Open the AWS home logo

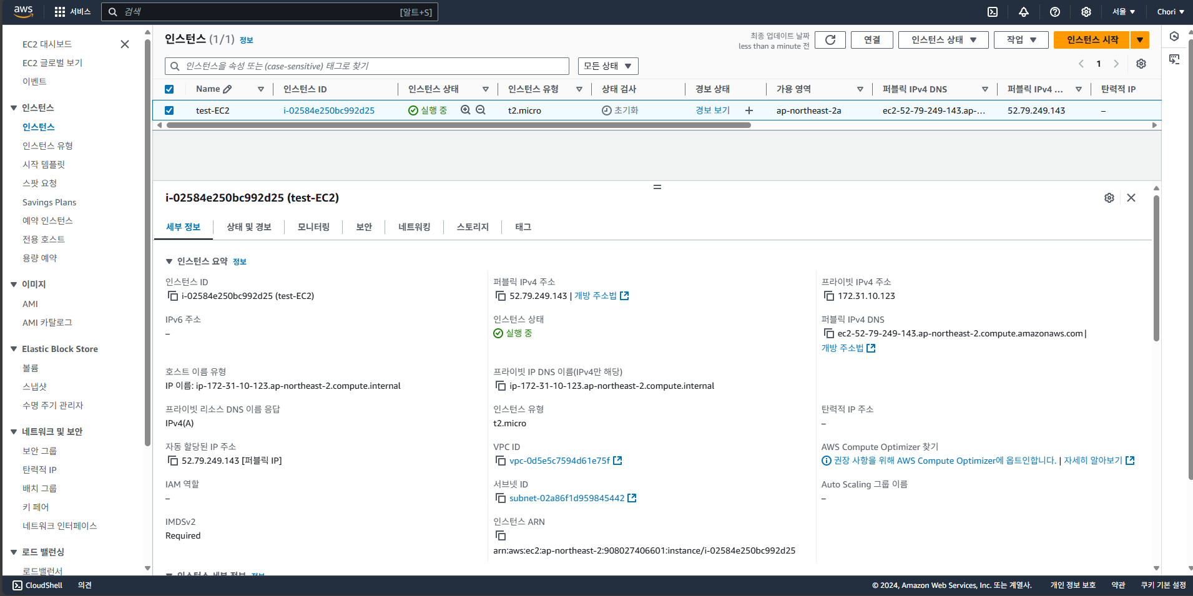23,11
